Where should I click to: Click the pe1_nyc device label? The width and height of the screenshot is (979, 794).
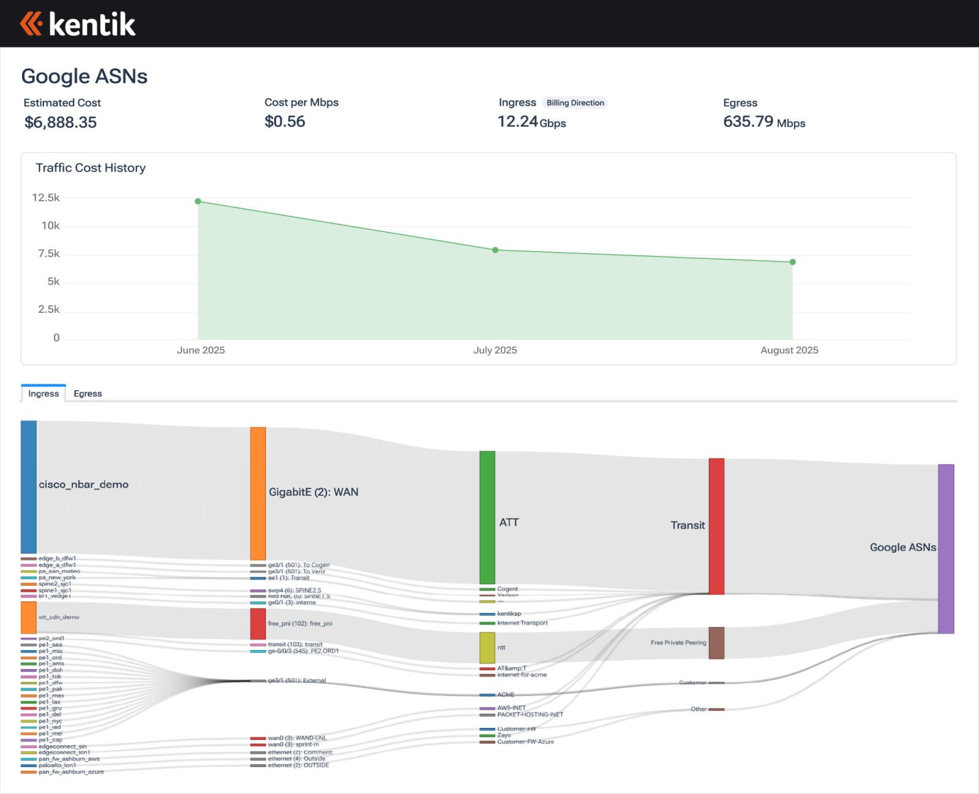tap(50, 721)
